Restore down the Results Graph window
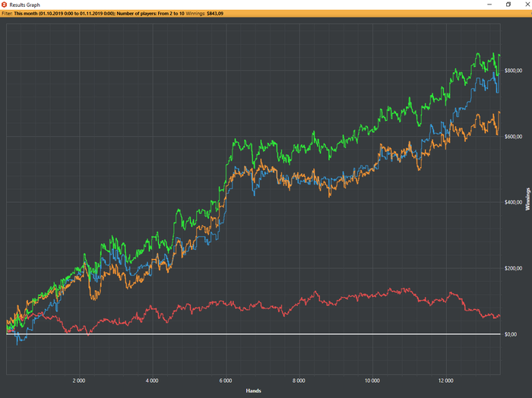The width and height of the screenshot is (532, 398). pyautogui.click(x=508, y=5)
